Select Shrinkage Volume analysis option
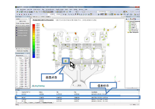 [22, 33]
